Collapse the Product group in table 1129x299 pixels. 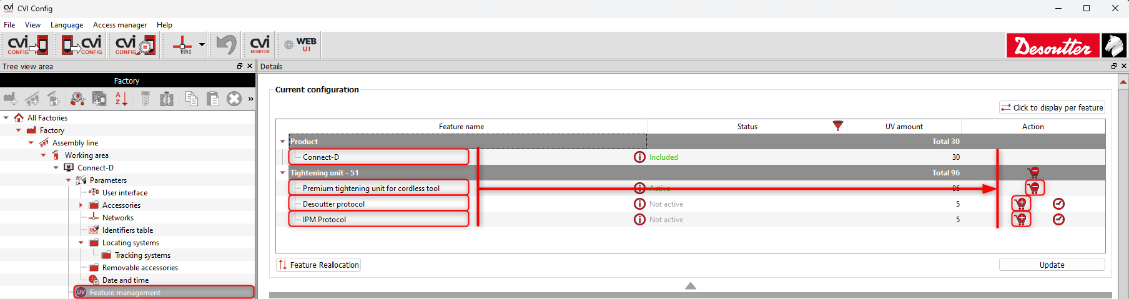coord(282,142)
